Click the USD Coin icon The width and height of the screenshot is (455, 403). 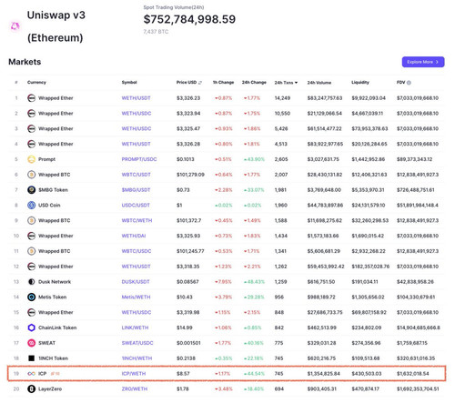31,206
